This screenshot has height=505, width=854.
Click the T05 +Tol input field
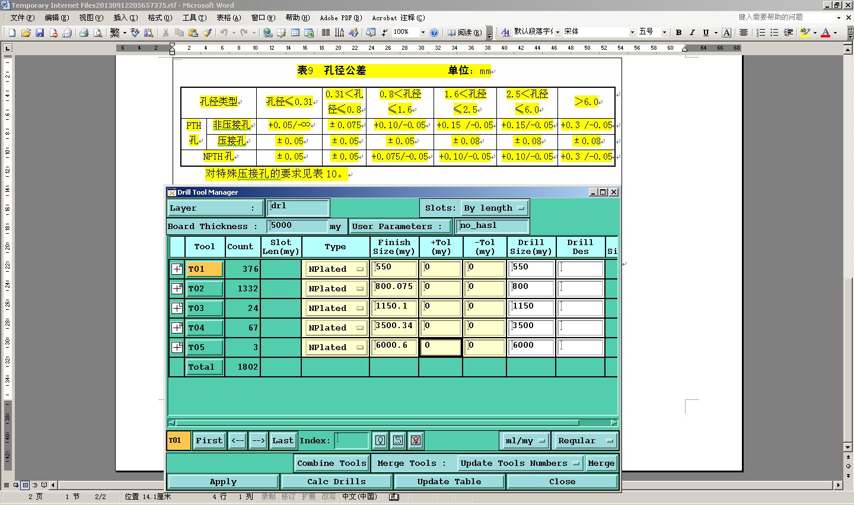441,347
